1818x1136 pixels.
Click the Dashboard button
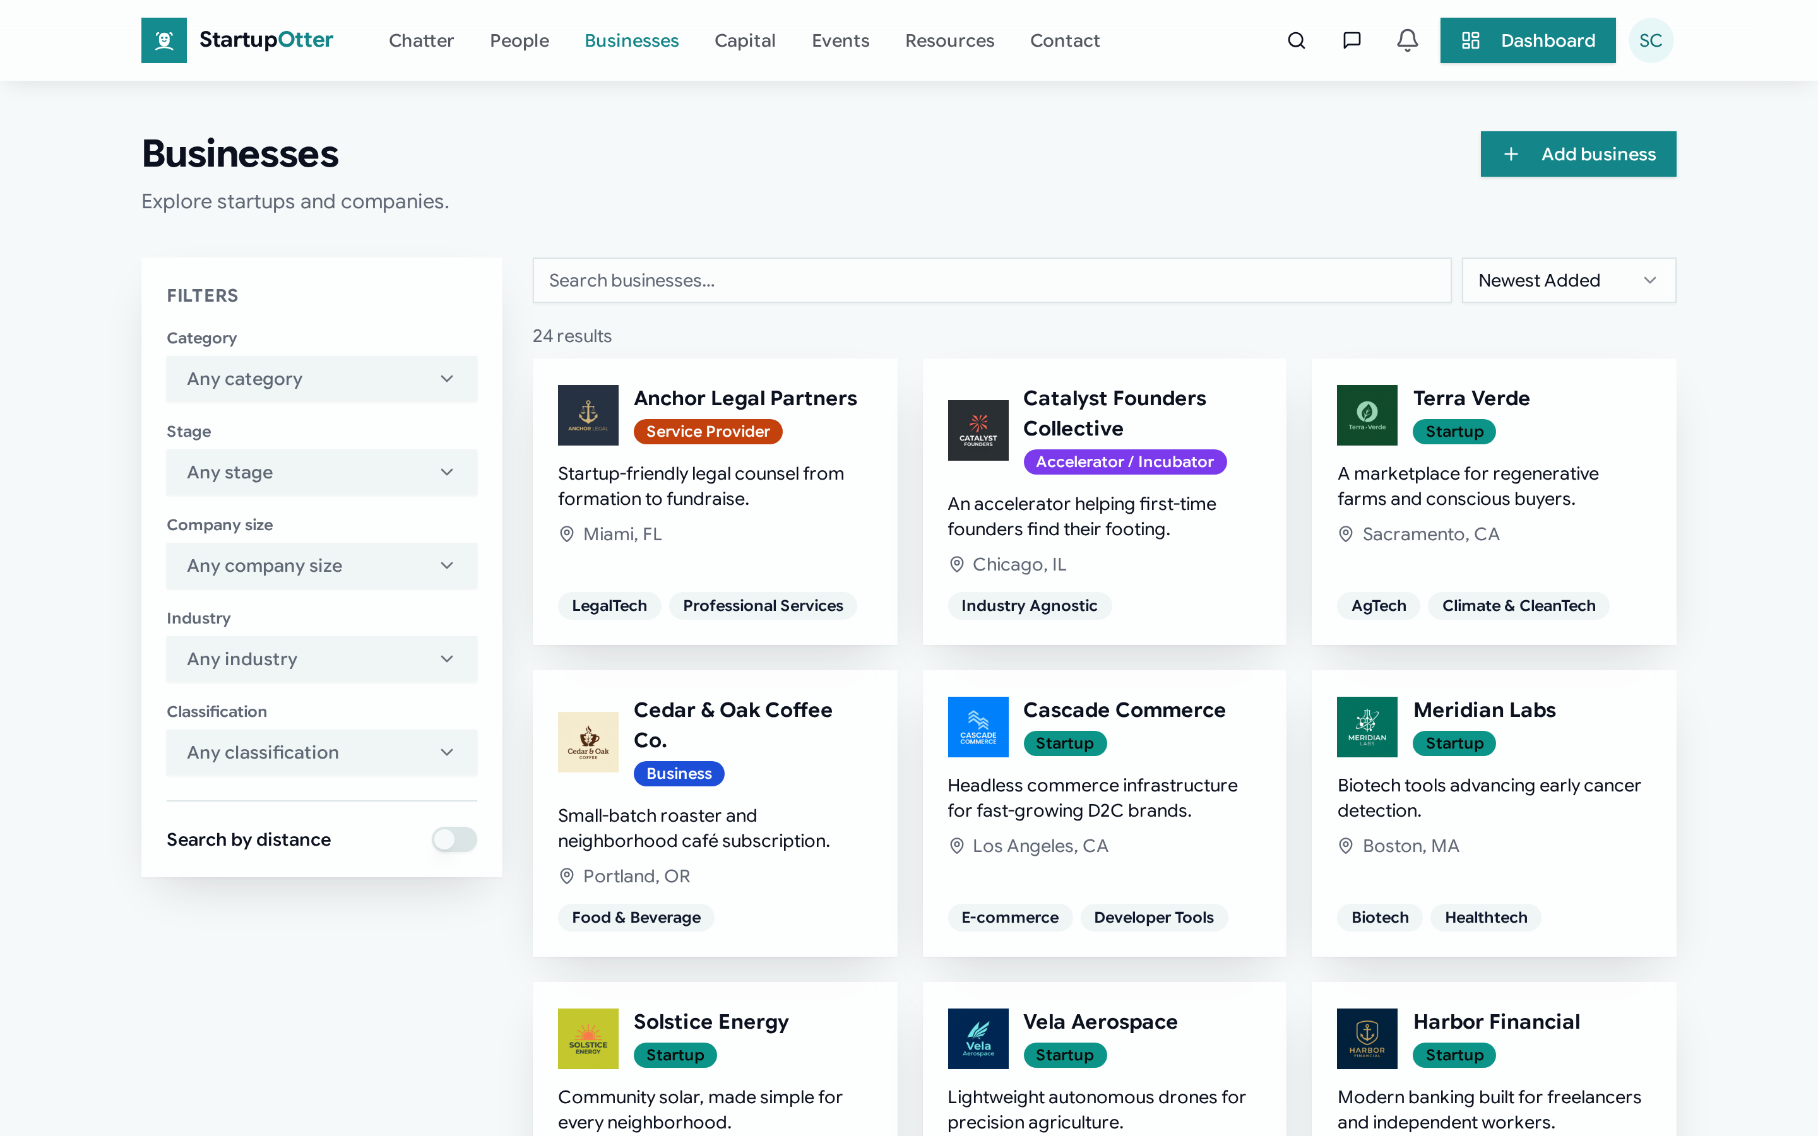click(x=1527, y=40)
